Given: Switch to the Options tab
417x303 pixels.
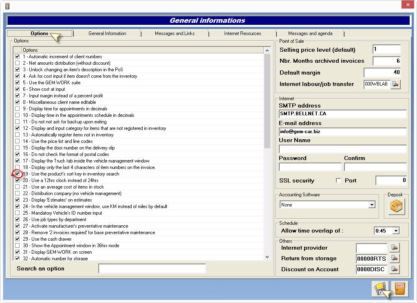Looking at the screenshot, I should 40,33.
